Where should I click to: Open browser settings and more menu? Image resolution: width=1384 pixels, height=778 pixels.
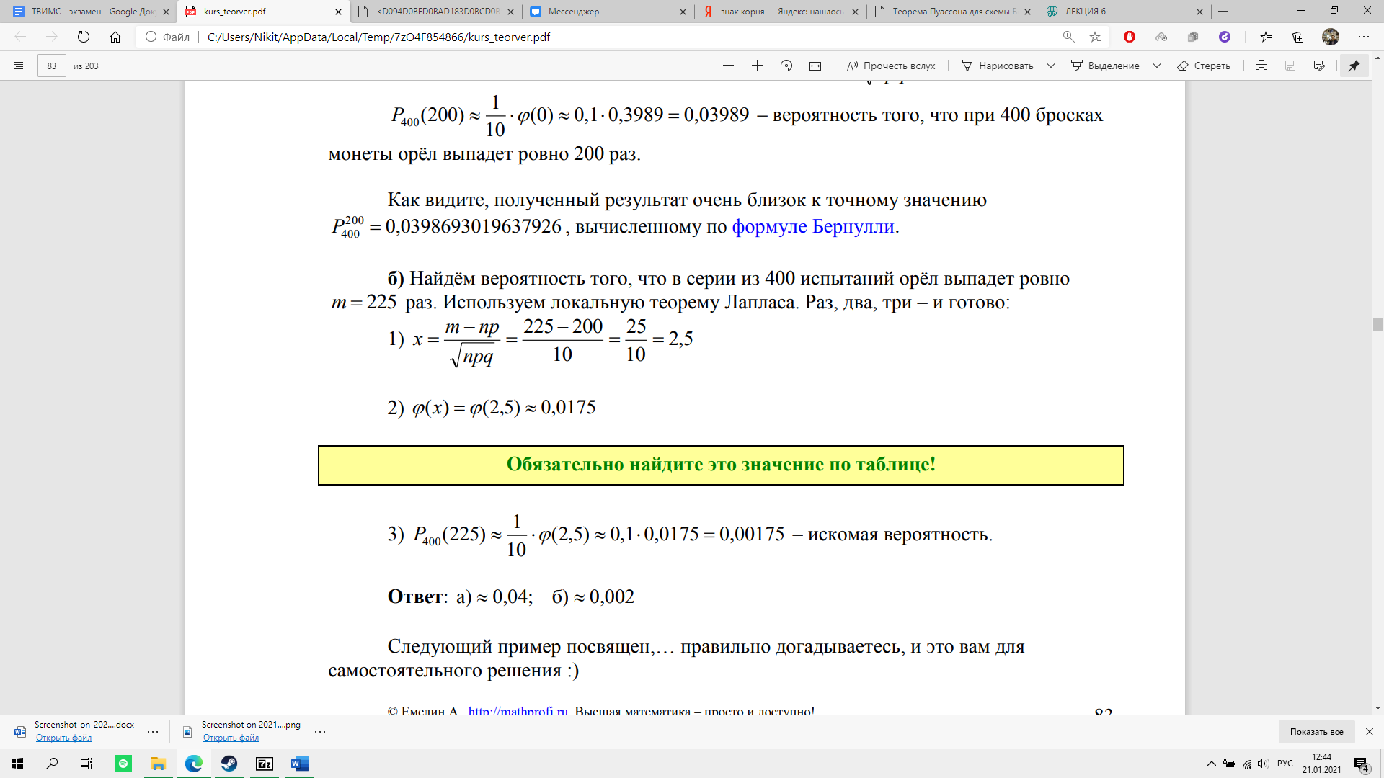click(x=1364, y=37)
